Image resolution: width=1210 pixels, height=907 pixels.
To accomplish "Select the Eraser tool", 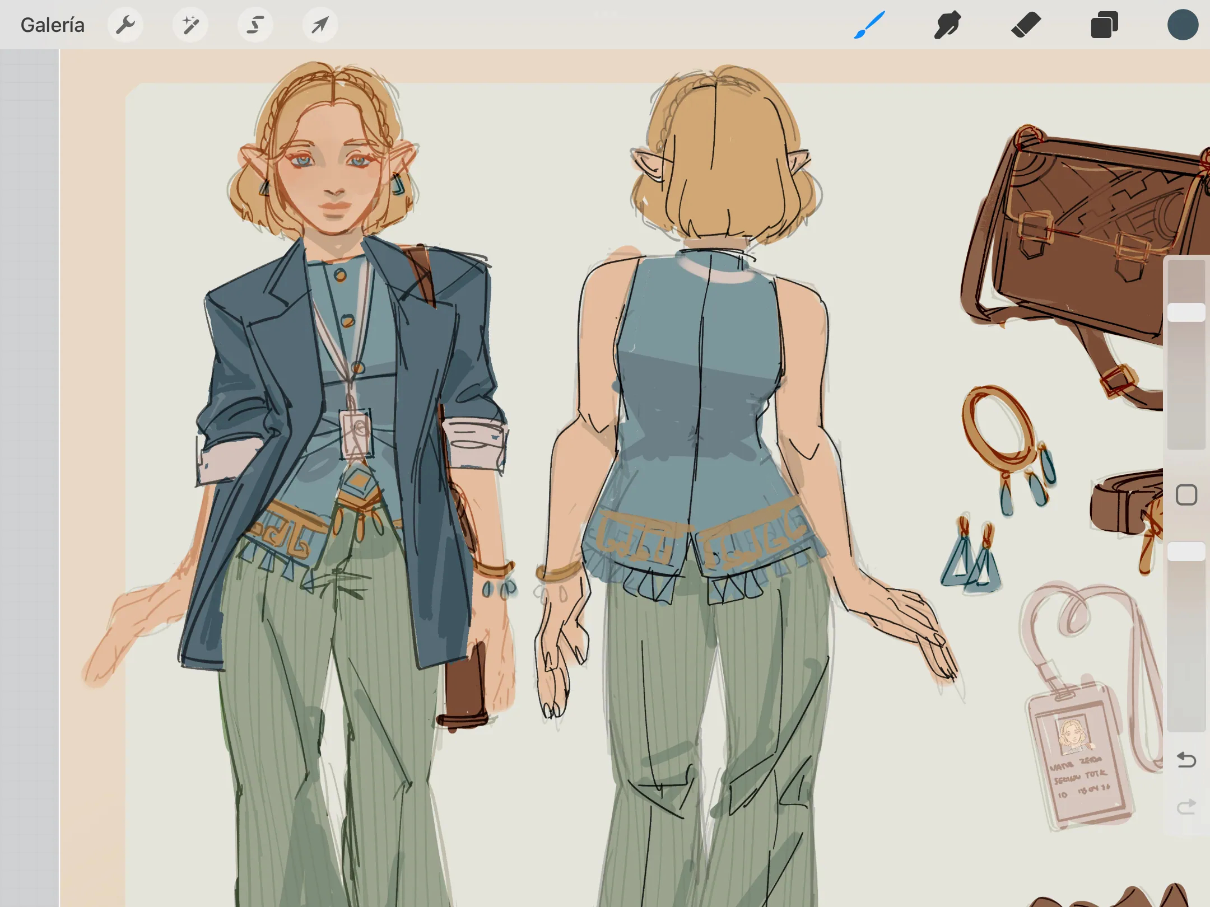I will coord(1026,25).
